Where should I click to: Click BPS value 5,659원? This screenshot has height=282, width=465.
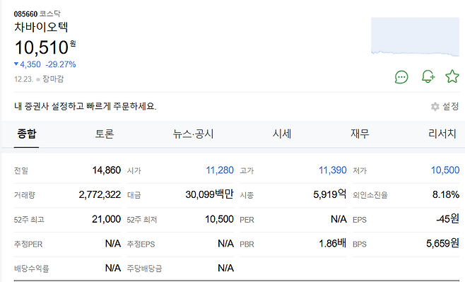[x=443, y=243]
